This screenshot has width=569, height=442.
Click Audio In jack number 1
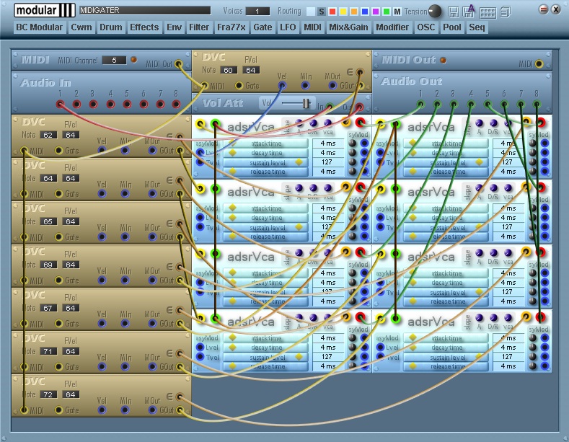[61, 105]
